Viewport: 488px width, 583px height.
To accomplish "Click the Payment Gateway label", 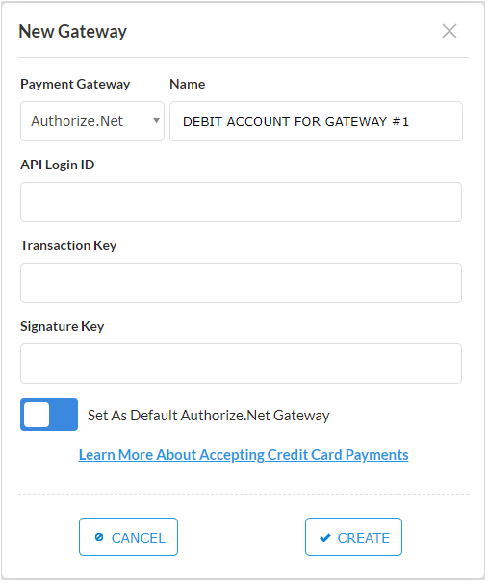I will tap(75, 85).
